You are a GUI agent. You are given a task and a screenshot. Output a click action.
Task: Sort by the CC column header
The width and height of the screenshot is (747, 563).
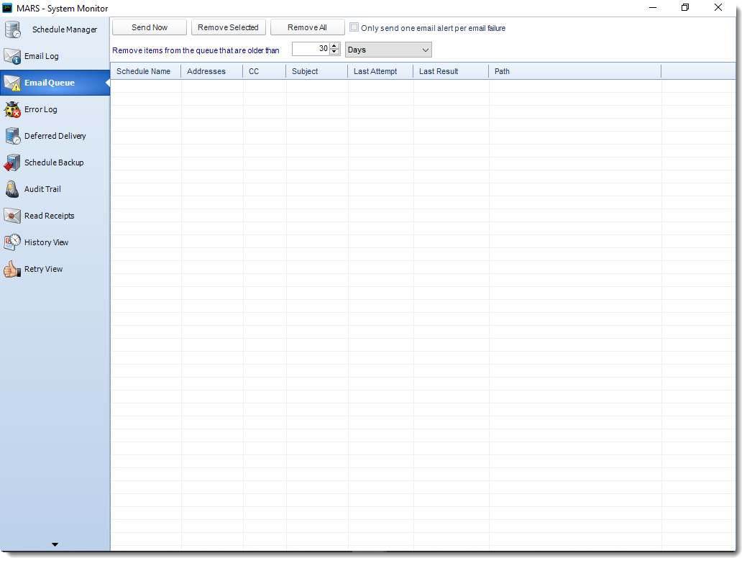[265, 71]
